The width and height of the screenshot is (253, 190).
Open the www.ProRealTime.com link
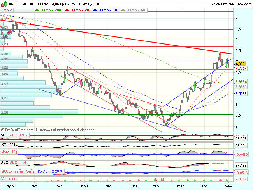coord(231,4)
